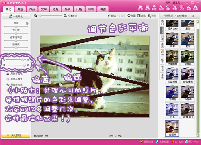This screenshot has width=201, height=145.
Task: Open the 时尚 effects category tab
Action: [x=162, y=53]
